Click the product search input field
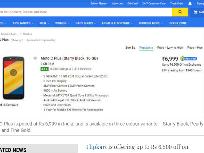 pyautogui.click(x=85, y=12)
